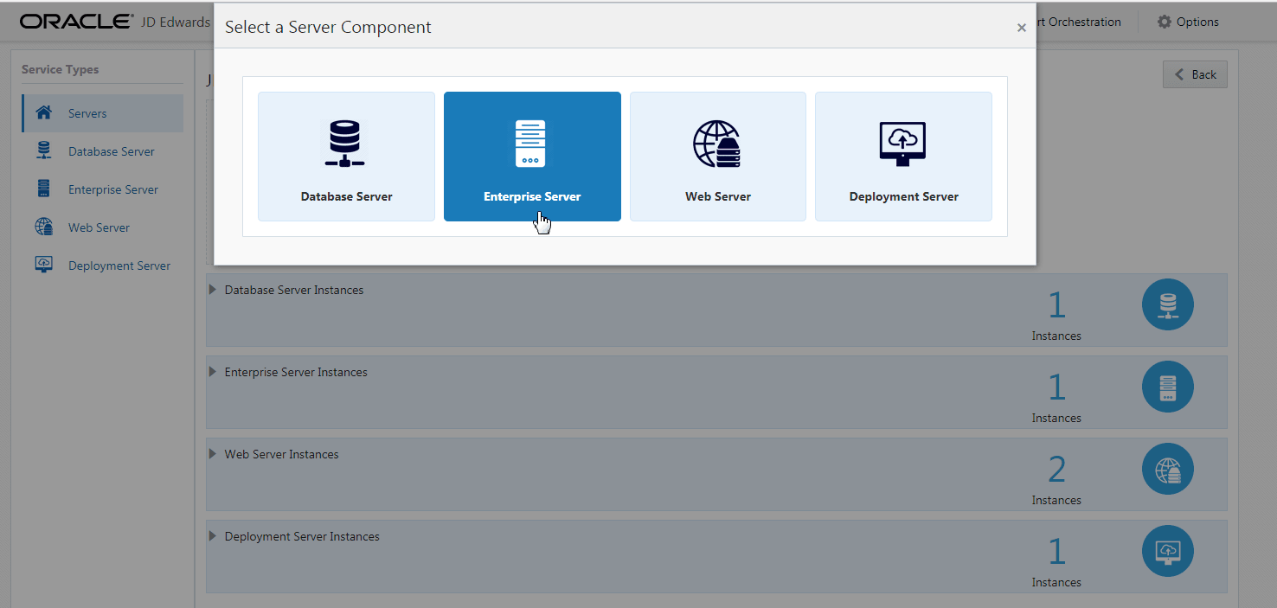Pick the Deployment Server monitor icon
This screenshot has width=1277, height=608.
pos(902,144)
